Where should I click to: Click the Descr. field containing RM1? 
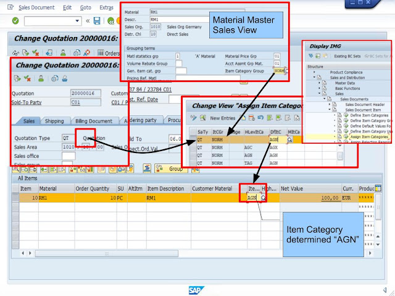pyautogui.click(x=179, y=19)
